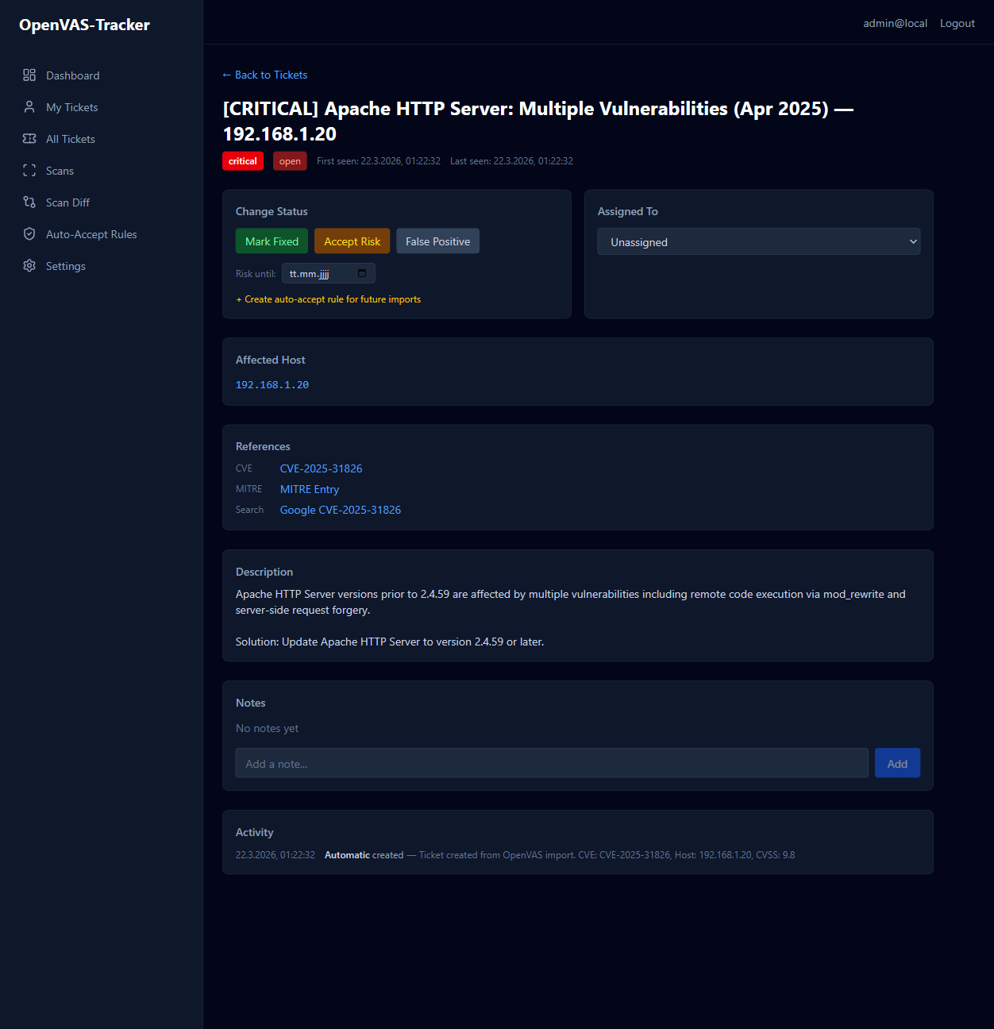The width and height of the screenshot is (994, 1029).
Task: Open Google CVE-2025-31826 search link
Action: pos(341,510)
